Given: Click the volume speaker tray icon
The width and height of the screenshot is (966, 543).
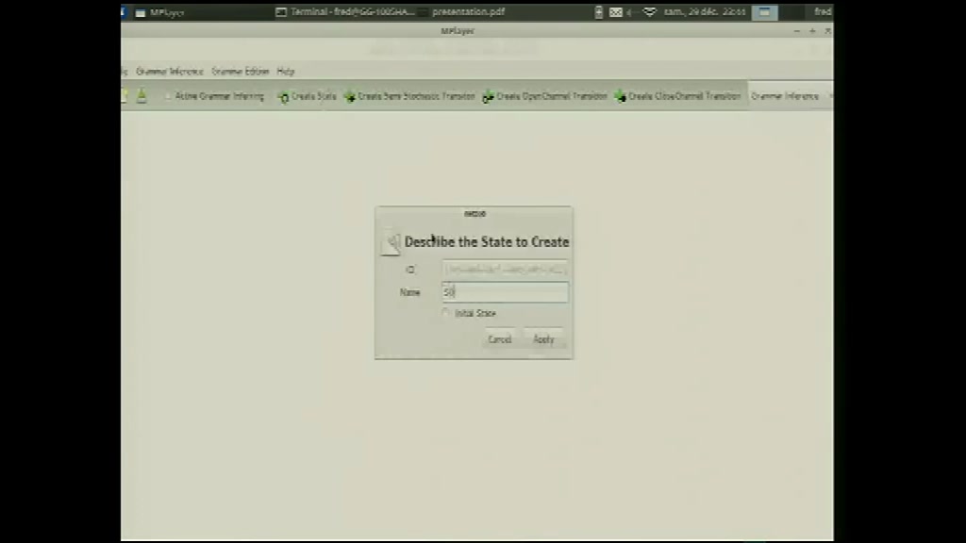Looking at the screenshot, I should click(x=629, y=11).
